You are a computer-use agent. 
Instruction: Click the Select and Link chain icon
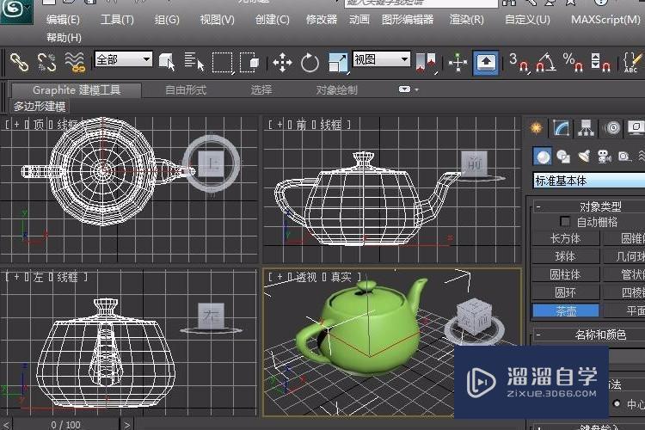18,61
